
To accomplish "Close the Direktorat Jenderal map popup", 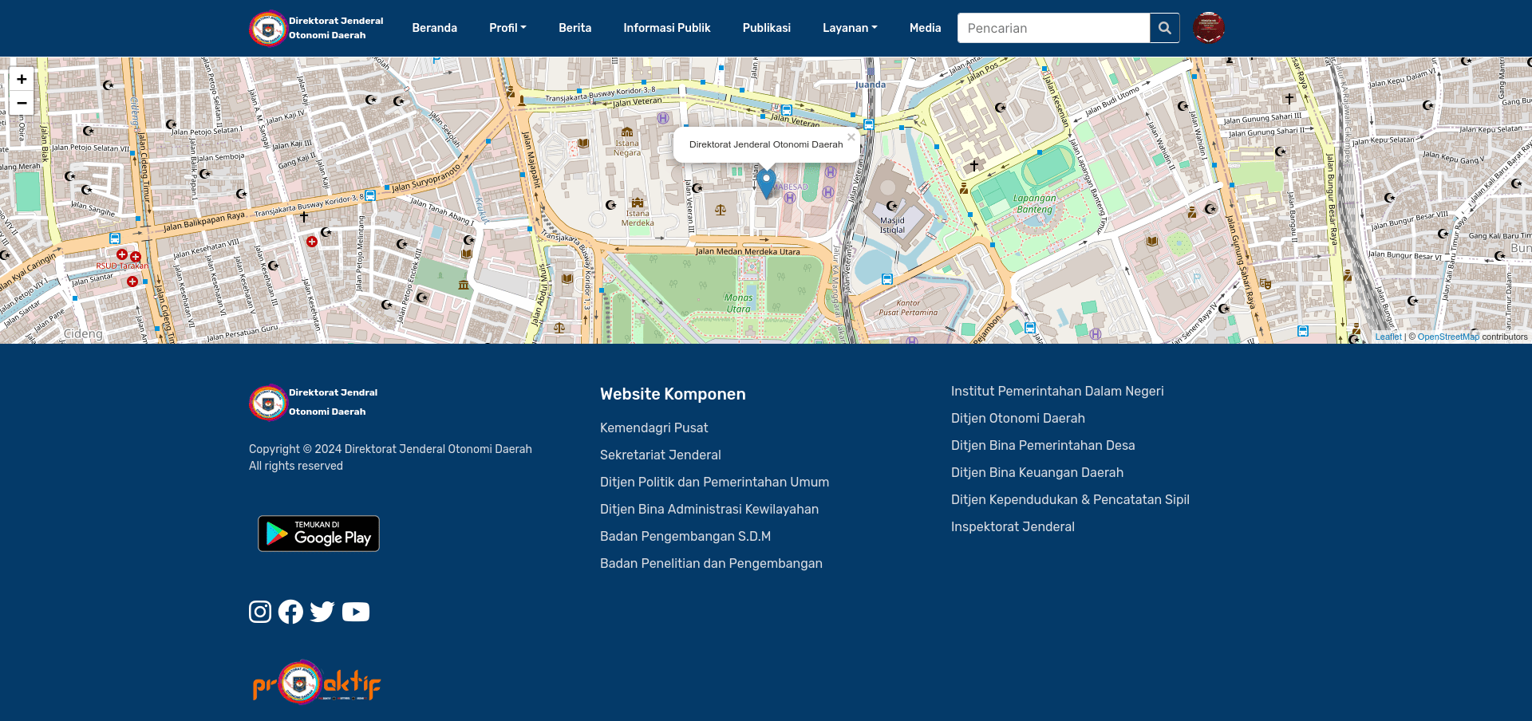I will [x=851, y=137].
